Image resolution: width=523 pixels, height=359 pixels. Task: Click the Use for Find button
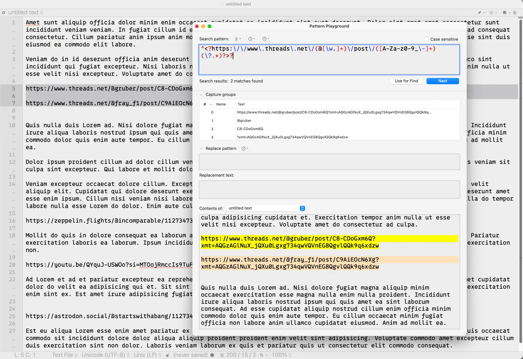[x=406, y=81]
